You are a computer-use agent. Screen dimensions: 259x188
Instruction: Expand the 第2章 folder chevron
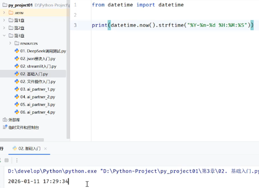pyautogui.click(x=4, y=28)
